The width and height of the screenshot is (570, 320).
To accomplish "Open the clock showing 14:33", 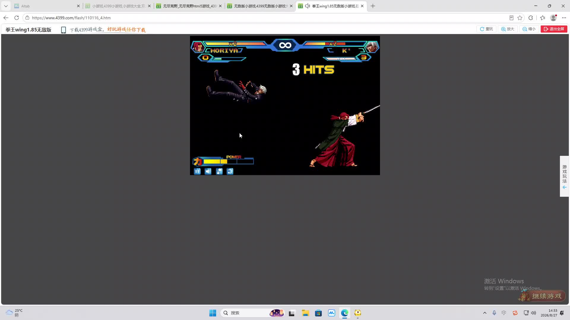I will 549,313.
